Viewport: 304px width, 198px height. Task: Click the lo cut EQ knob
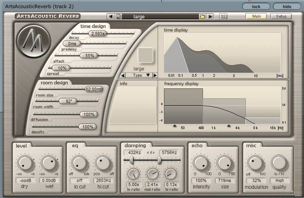coord(79,163)
